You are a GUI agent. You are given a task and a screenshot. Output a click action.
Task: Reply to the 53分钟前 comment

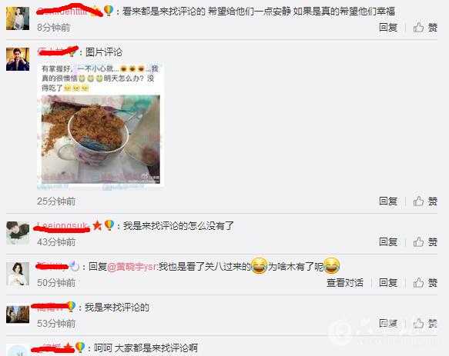[388, 324]
